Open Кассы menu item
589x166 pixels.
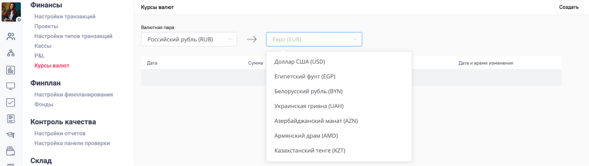point(43,46)
